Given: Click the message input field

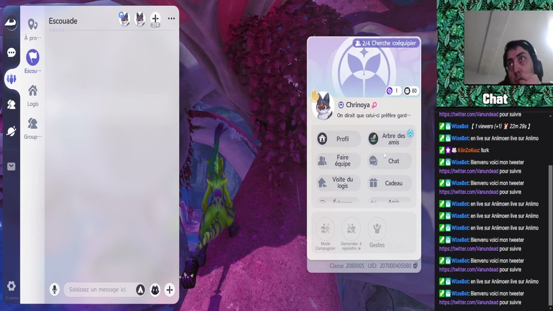Looking at the screenshot, I should 99,290.
